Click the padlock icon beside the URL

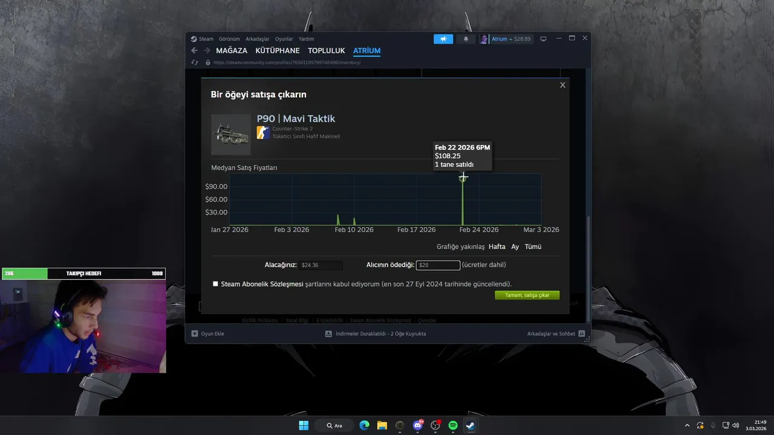[x=208, y=62]
